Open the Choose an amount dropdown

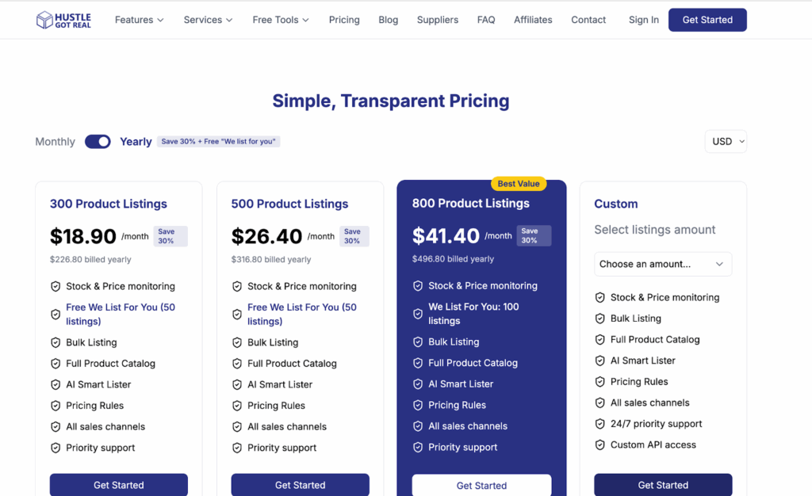coord(663,264)
